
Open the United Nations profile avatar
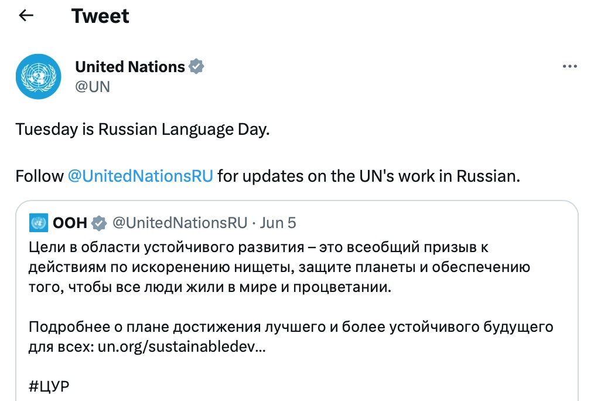pyautogui.click(x=38, y=76)
